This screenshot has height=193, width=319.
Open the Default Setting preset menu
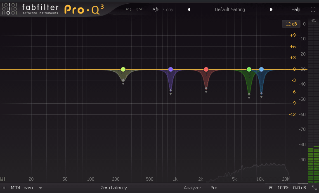point(230,9)
